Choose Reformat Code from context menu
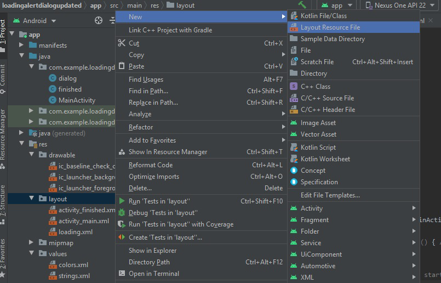 (151, 165)
